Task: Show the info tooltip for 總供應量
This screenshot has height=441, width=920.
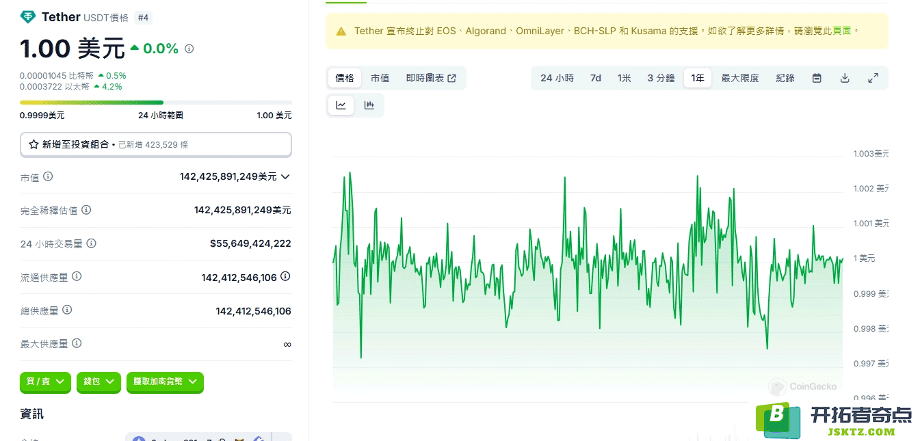Action: (x=67, y=310)
